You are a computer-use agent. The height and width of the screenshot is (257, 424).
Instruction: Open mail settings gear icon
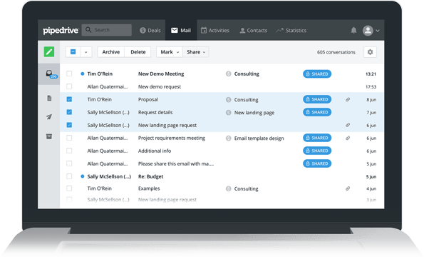click(x=370, y=52)
